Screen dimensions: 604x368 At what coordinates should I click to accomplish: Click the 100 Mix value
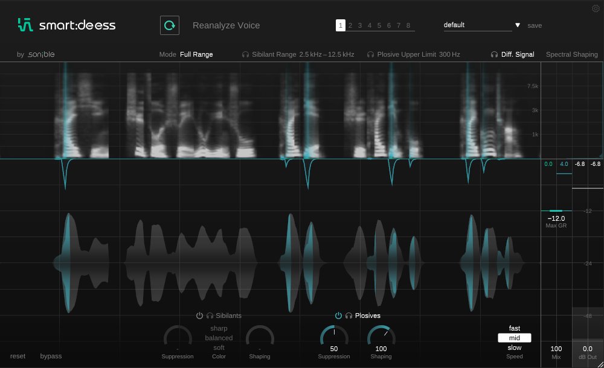556,349
